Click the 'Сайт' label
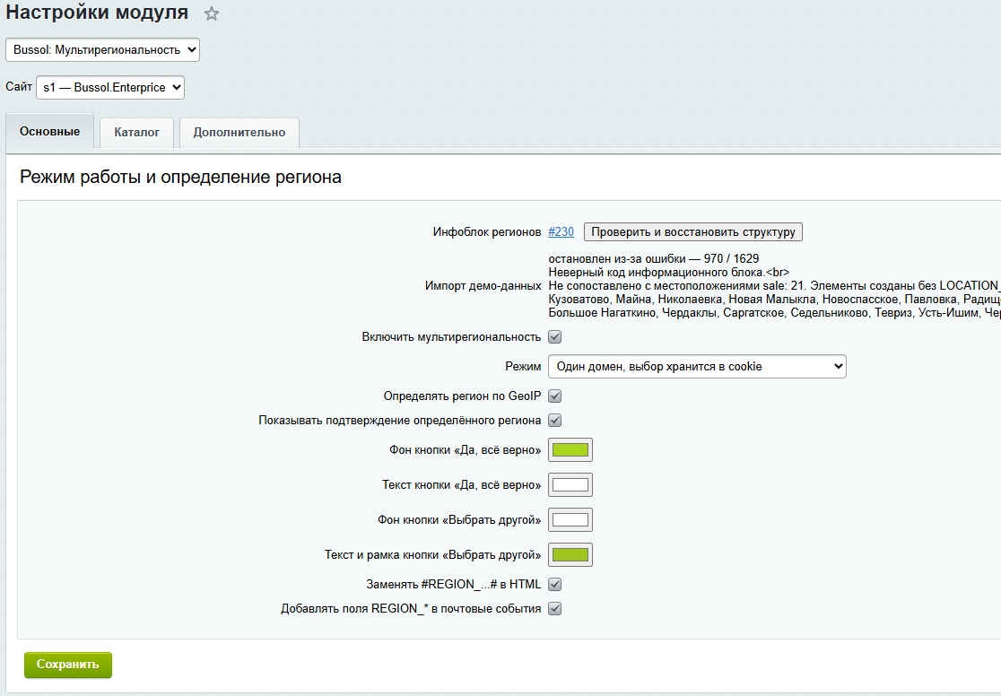 point(19,87)
